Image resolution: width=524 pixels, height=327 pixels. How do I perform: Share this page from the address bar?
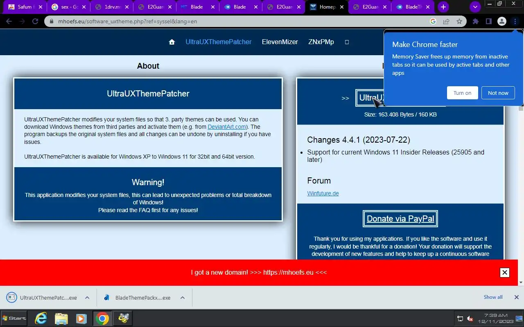(x=446, y=21)
